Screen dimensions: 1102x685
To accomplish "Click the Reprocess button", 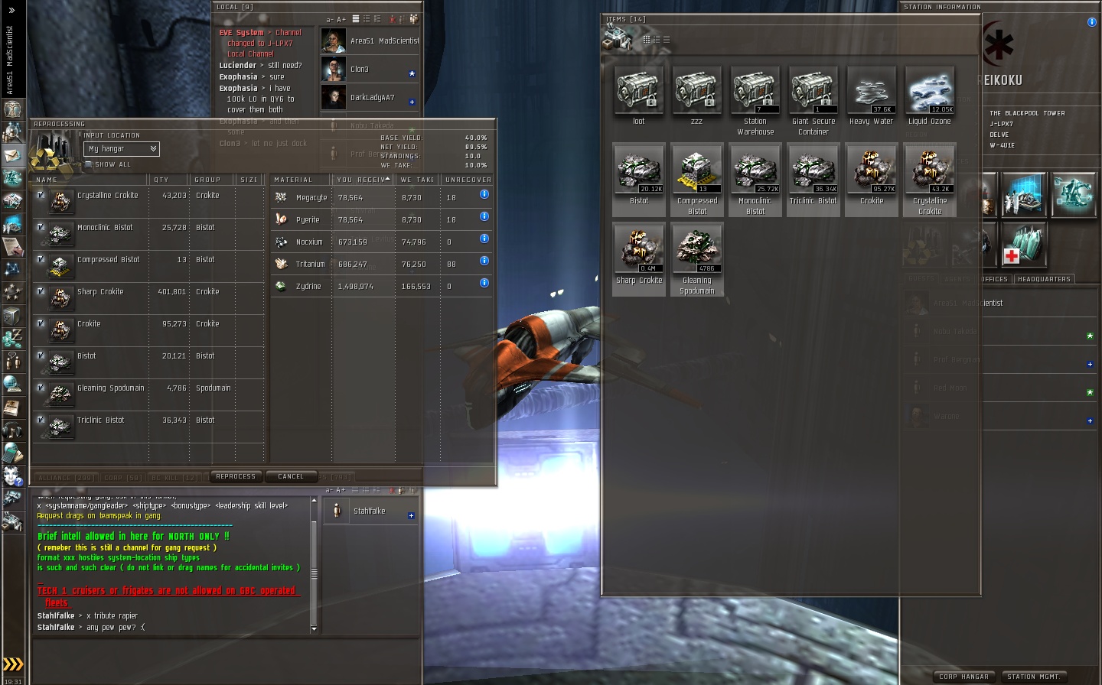I will tap(236, 476).
